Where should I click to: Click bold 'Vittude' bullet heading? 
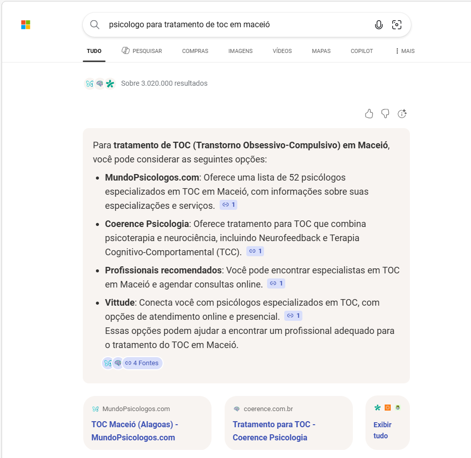coord(120,303)
